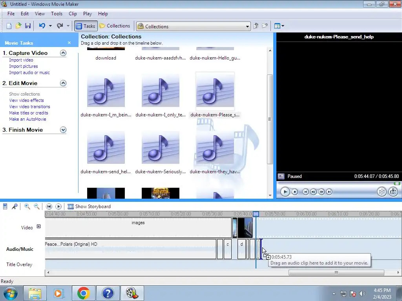Close the Movie Tasks pane
Screen dimensions: 402x301
[x=69, y=43]
